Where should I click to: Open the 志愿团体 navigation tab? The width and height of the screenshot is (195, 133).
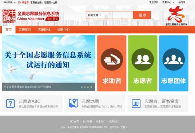(44, 29)
